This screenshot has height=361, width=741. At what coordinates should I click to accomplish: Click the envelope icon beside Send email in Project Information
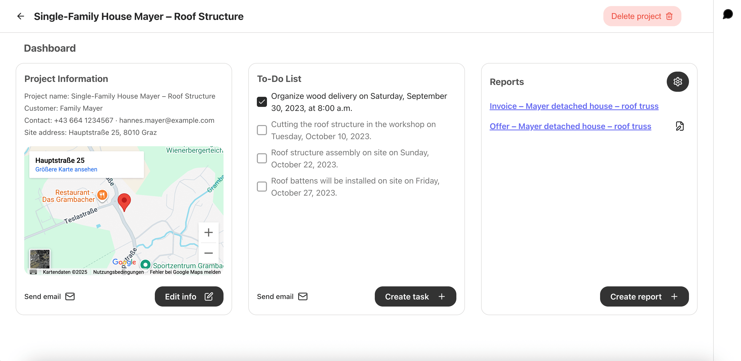[70, 296]
